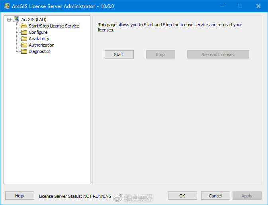
Task: Select Start/Stop License Service in tree
Action: click(54, 26)
